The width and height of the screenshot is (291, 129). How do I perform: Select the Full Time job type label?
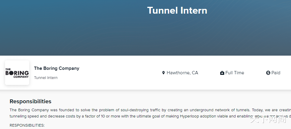tap(235, 73)
